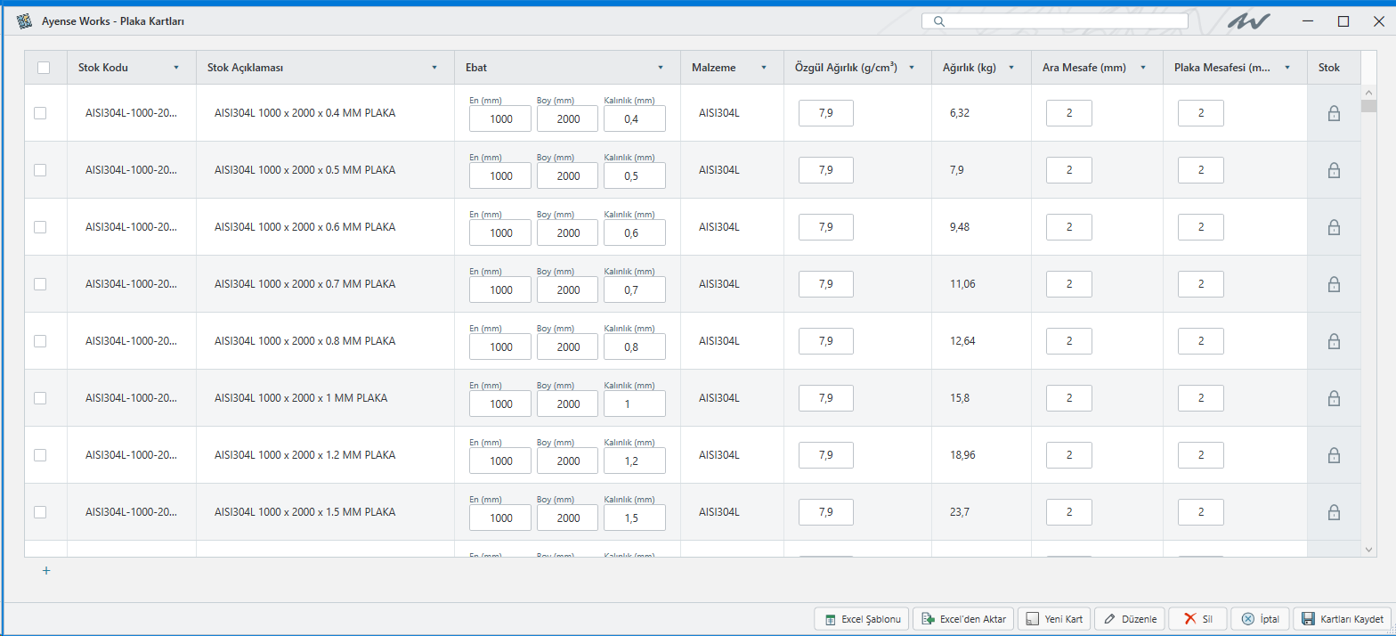Click the magnifier icon in the search box

[937, 21]
